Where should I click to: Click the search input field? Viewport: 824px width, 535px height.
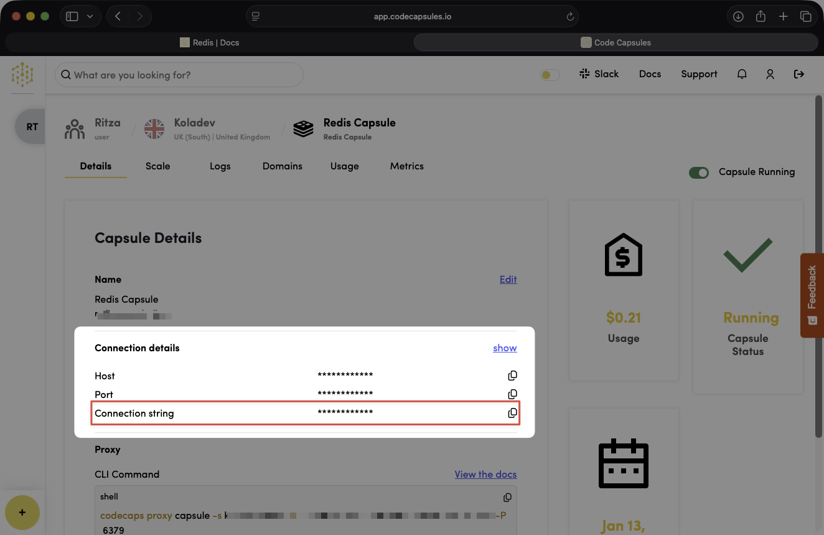click(179, 75)
